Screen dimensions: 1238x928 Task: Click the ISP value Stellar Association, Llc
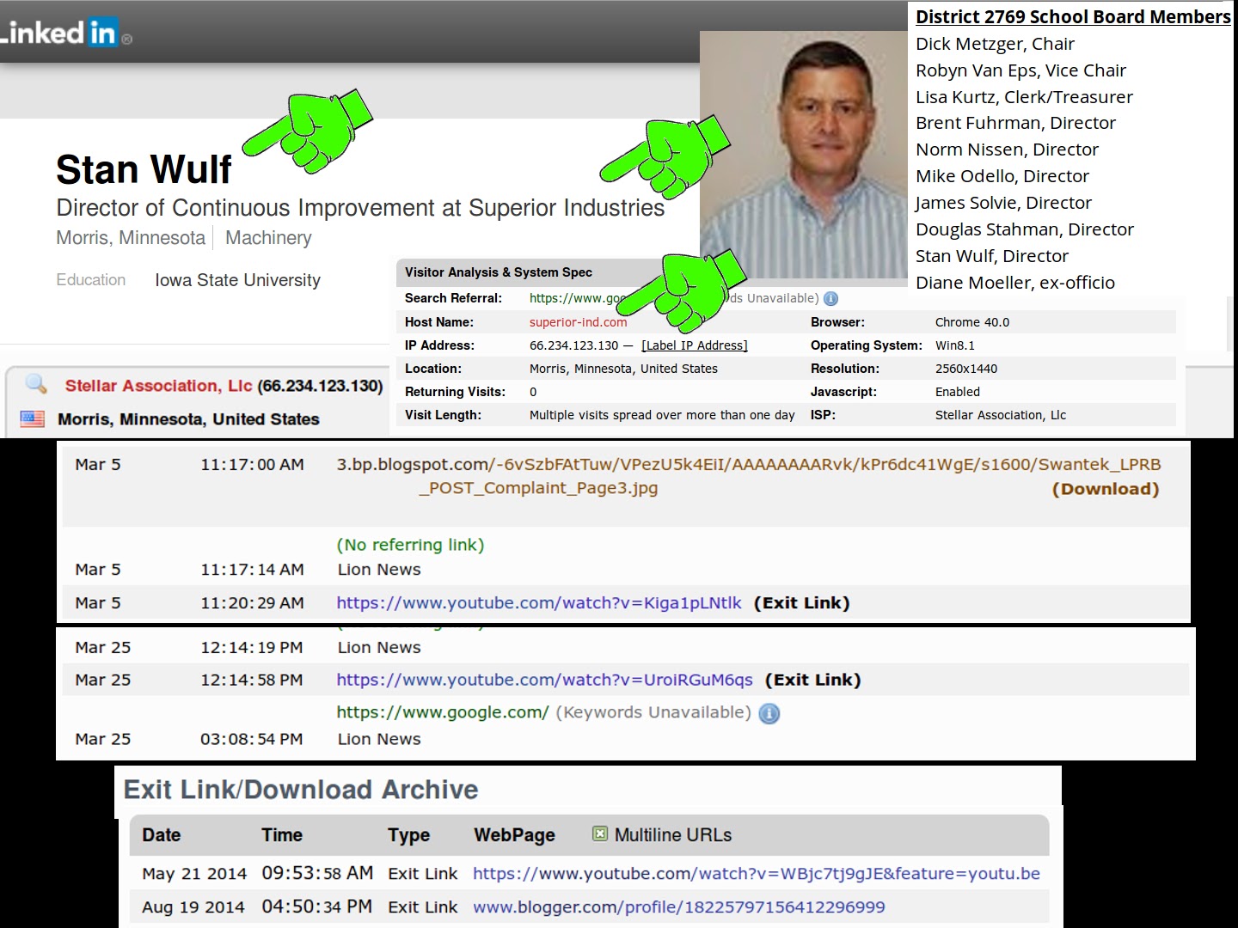tap(1001, 415)
